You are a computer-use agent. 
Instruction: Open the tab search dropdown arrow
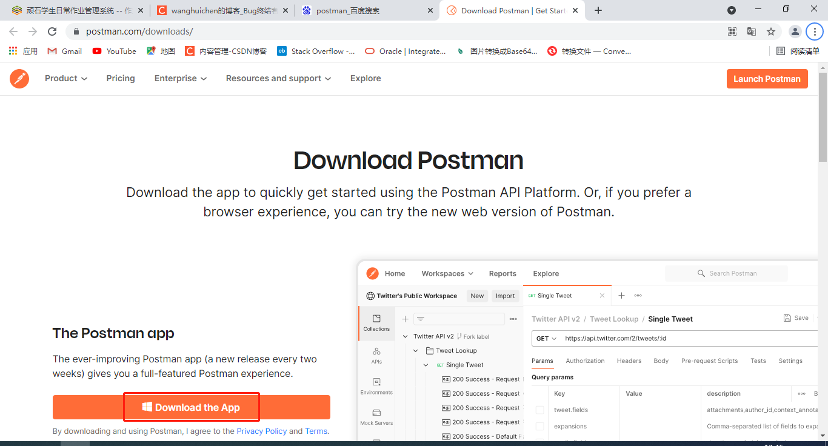click(x=732, y=10)
